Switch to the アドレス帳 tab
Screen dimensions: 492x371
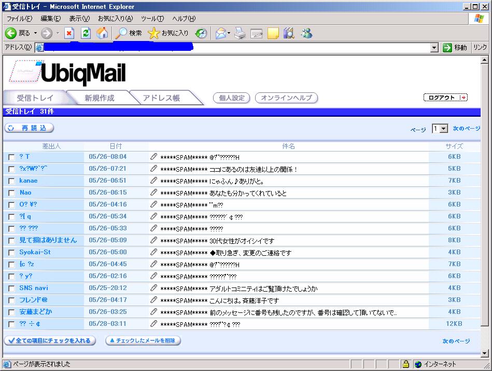pos(162,98)
